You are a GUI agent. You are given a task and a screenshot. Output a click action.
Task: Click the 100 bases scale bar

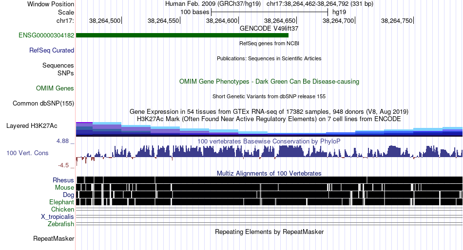270,12
